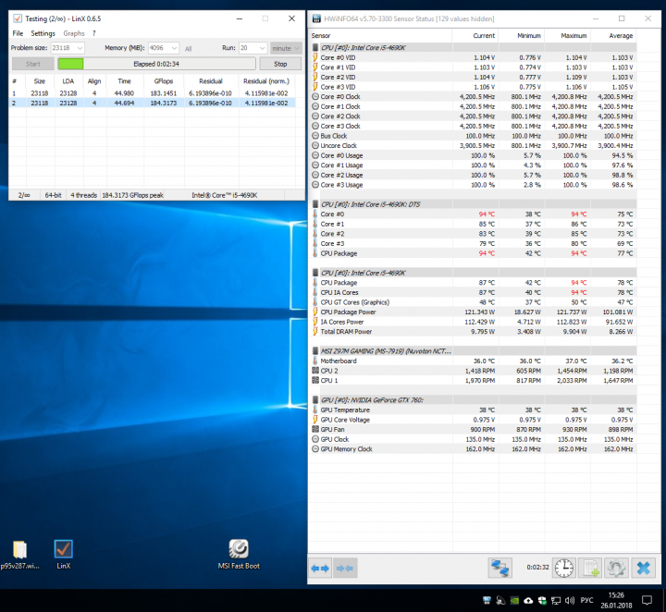The width and height of the screenshot is (666, 612).
Task: Select the GPU Fan sensor row
Action: (474, 430)
